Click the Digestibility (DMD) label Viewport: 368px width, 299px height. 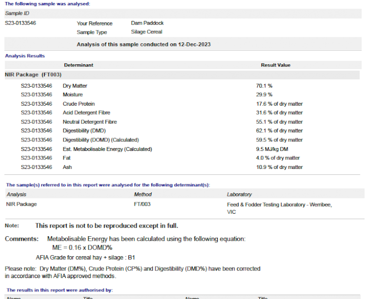(84, 131)
